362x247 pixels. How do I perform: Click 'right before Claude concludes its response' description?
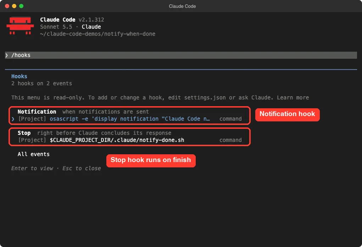click(x=104, y=133)
